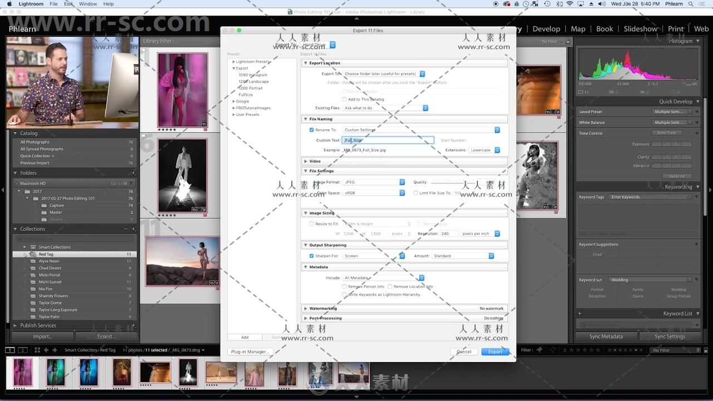Open Color Space sRGB dropdown
Screen dimensions: 713x401
374,193
